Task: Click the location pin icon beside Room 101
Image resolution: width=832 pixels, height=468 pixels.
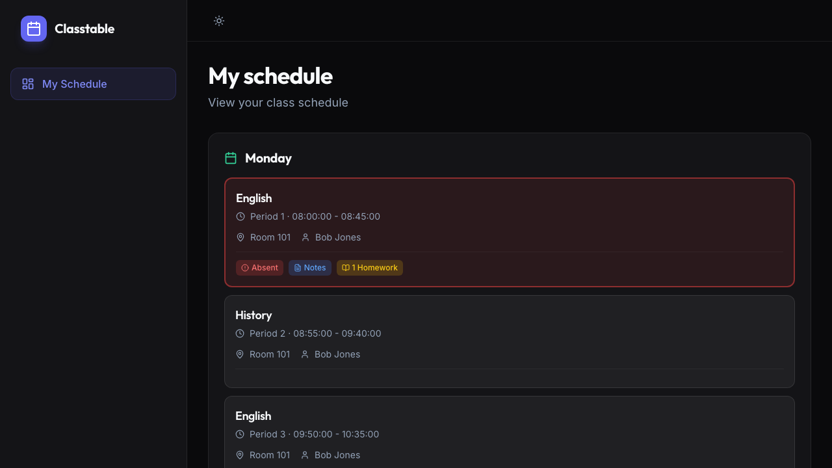Action: tap(240, 237)
